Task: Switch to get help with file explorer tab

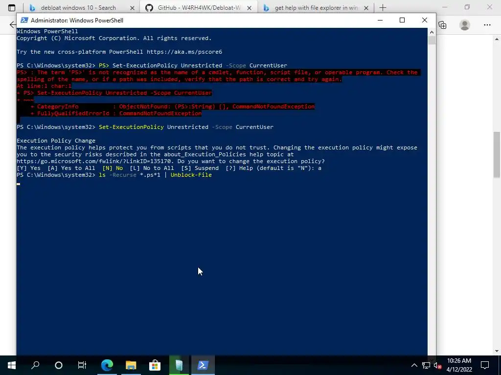Action: point(317,8)
